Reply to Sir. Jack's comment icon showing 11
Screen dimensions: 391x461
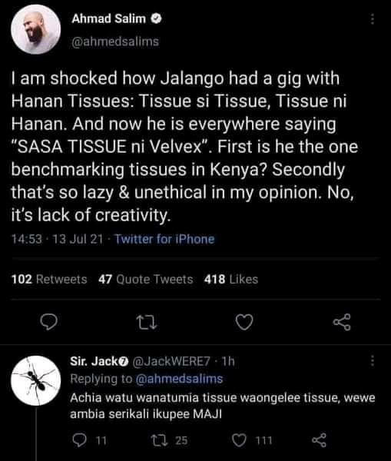click(89, 440)
